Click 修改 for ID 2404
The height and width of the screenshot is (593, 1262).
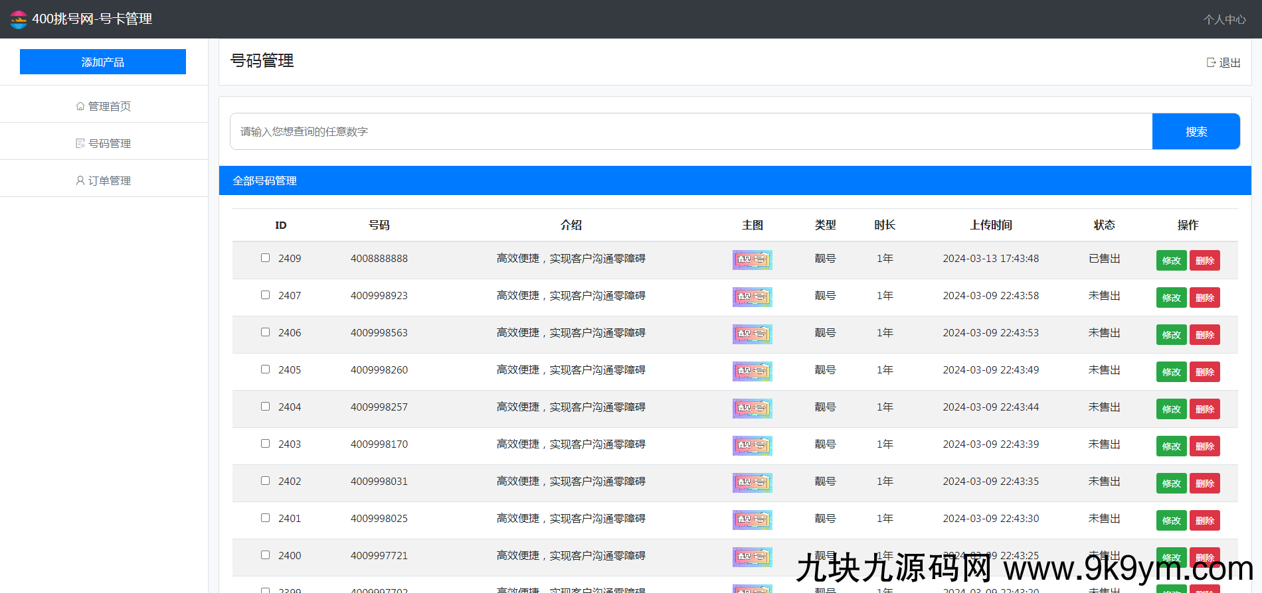1171,409
